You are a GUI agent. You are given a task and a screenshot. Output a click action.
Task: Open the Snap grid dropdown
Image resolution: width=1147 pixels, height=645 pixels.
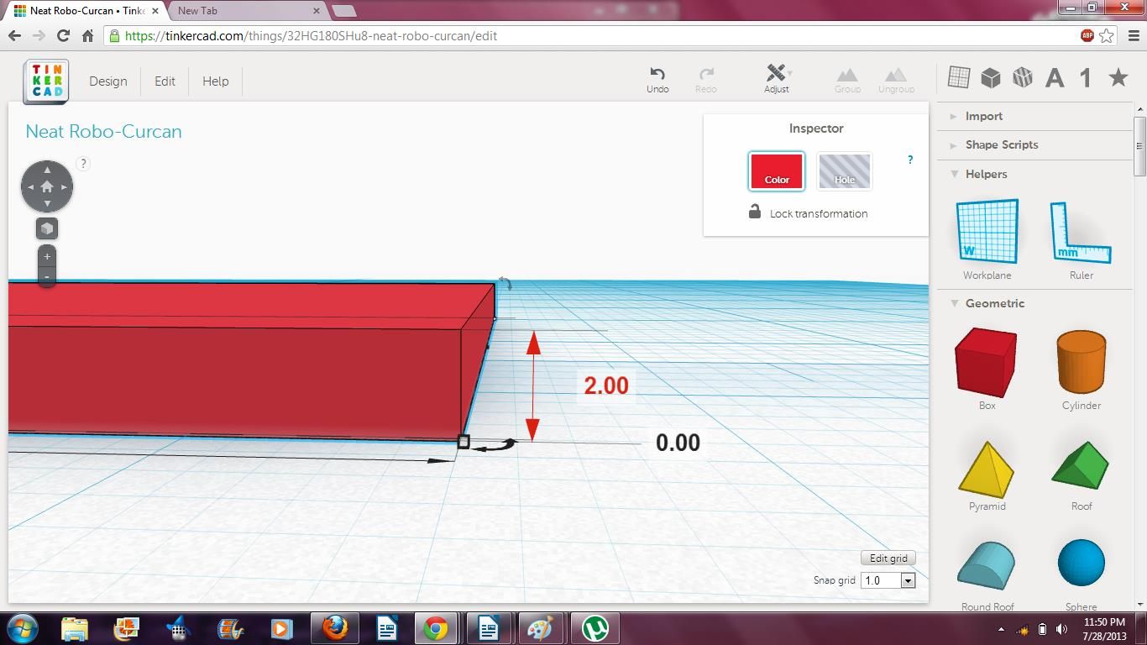[x=908, y=579]
